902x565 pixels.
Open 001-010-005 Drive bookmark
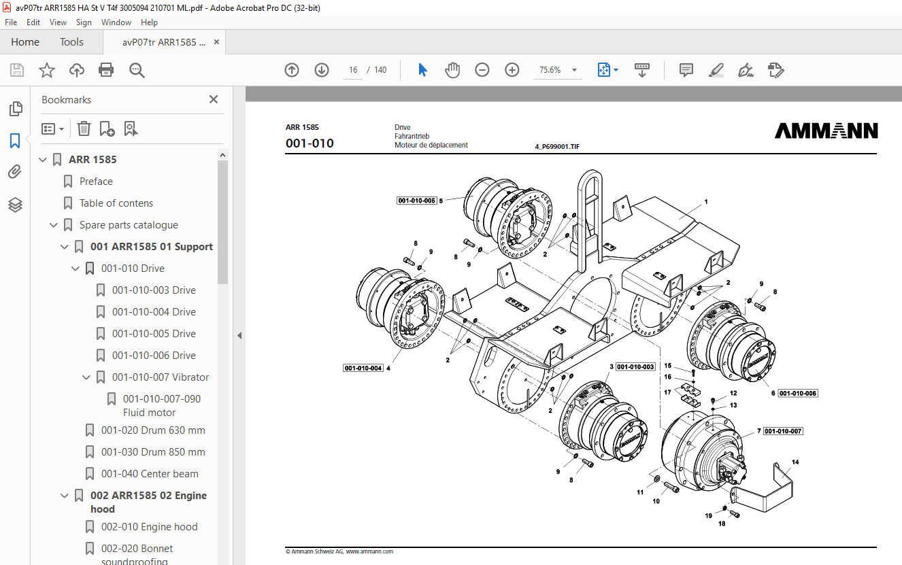154,334
